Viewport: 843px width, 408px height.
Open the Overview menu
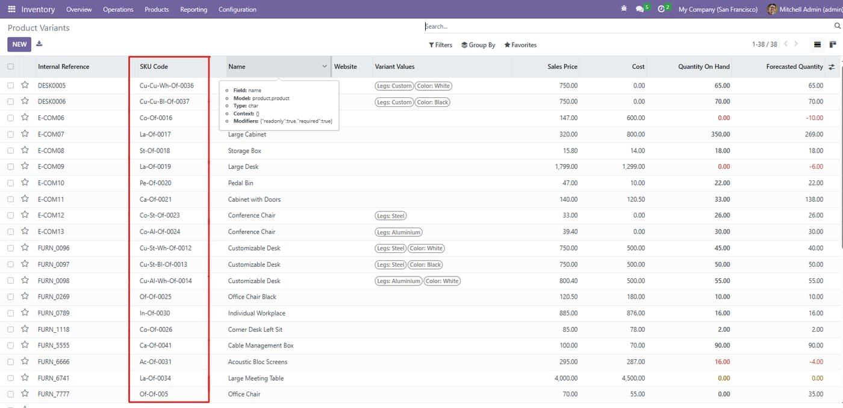(x=79, y=9)
